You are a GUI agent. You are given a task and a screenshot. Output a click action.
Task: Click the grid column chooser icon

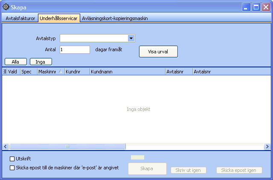pyautogui.click(x=5, y=72)
